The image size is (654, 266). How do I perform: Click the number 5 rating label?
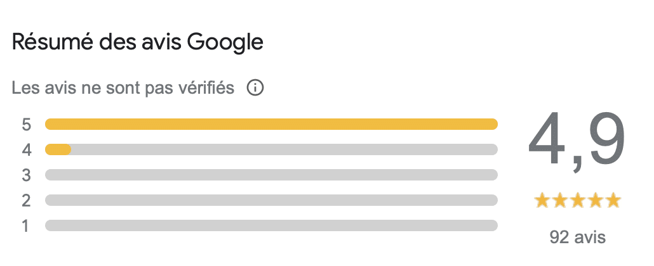pyautogui.click(x=26, y=125)
